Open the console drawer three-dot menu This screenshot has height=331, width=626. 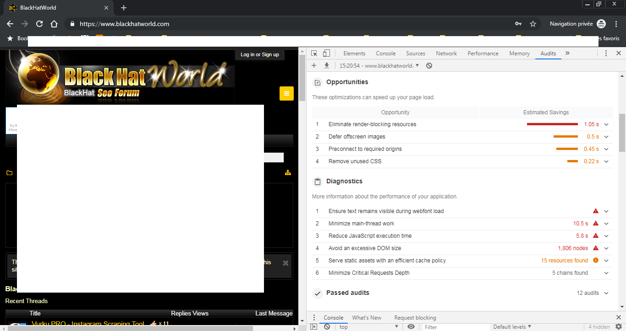pyautogui.click(x=314, y=318)
